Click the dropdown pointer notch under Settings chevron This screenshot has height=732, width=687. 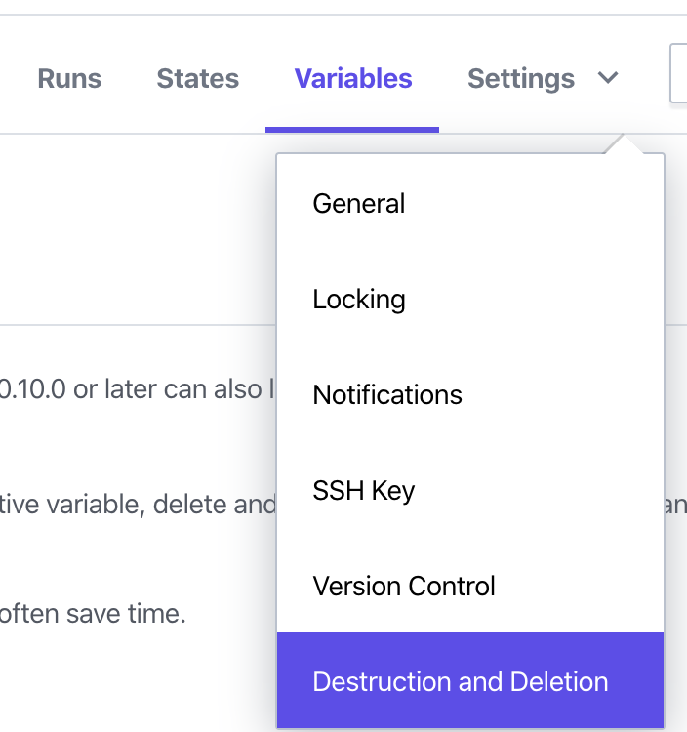[622, 146]
